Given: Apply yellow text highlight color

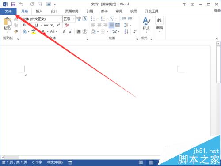Looking at the screenshot, I should click(x=34, y=31).
